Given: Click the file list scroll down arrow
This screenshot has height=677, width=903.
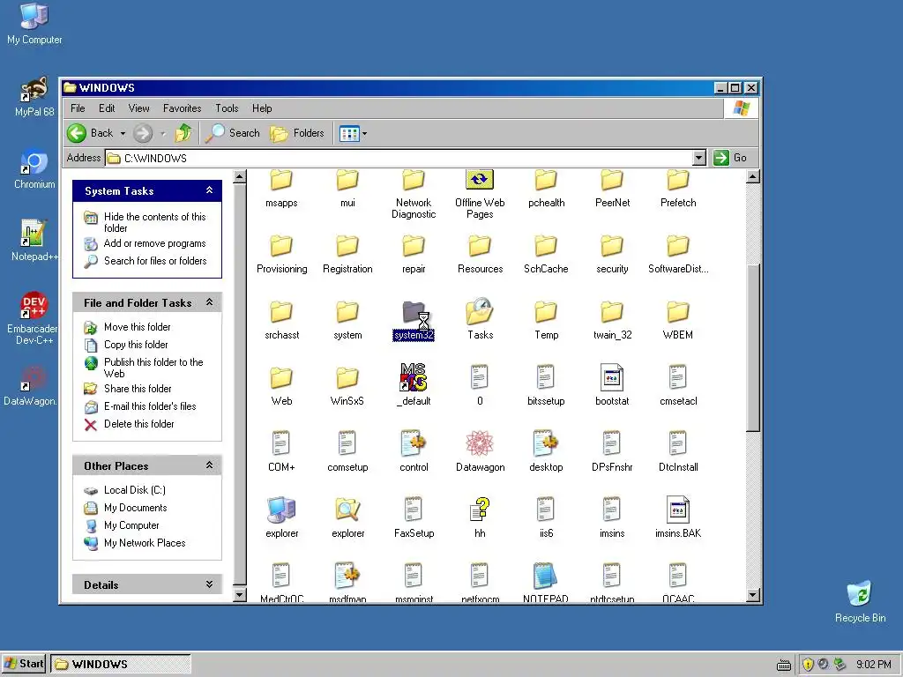Looking at the screenshot, I should [753, 595].
